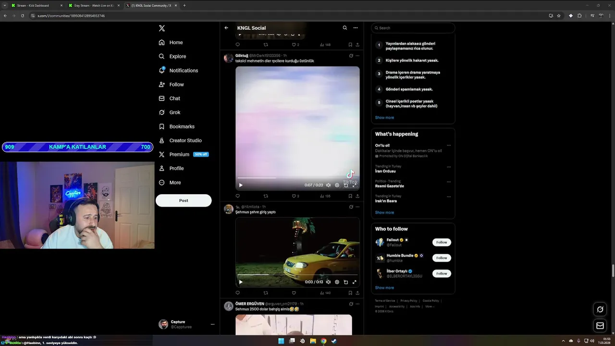The width and height of the screenshot is (615, 346).
Task: Reply to Göktuğ's post
Action: coord(237,196)
